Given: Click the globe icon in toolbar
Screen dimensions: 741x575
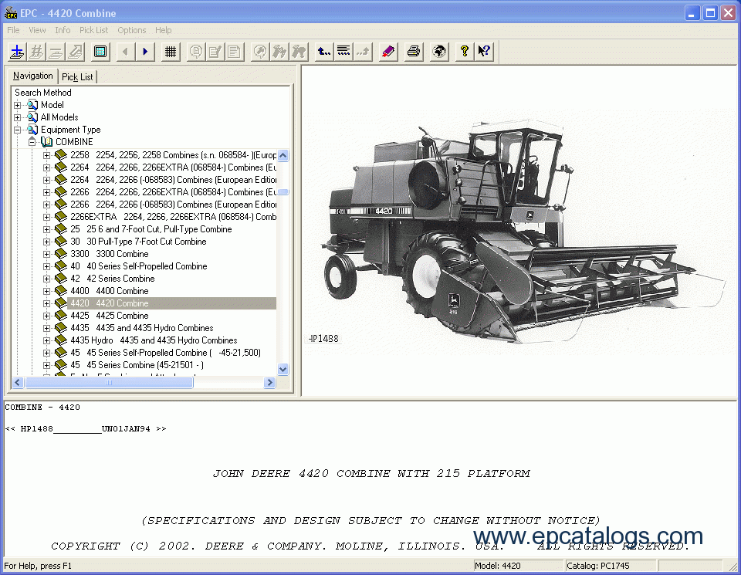Looking at the screenshot, I should click(439, 52).
